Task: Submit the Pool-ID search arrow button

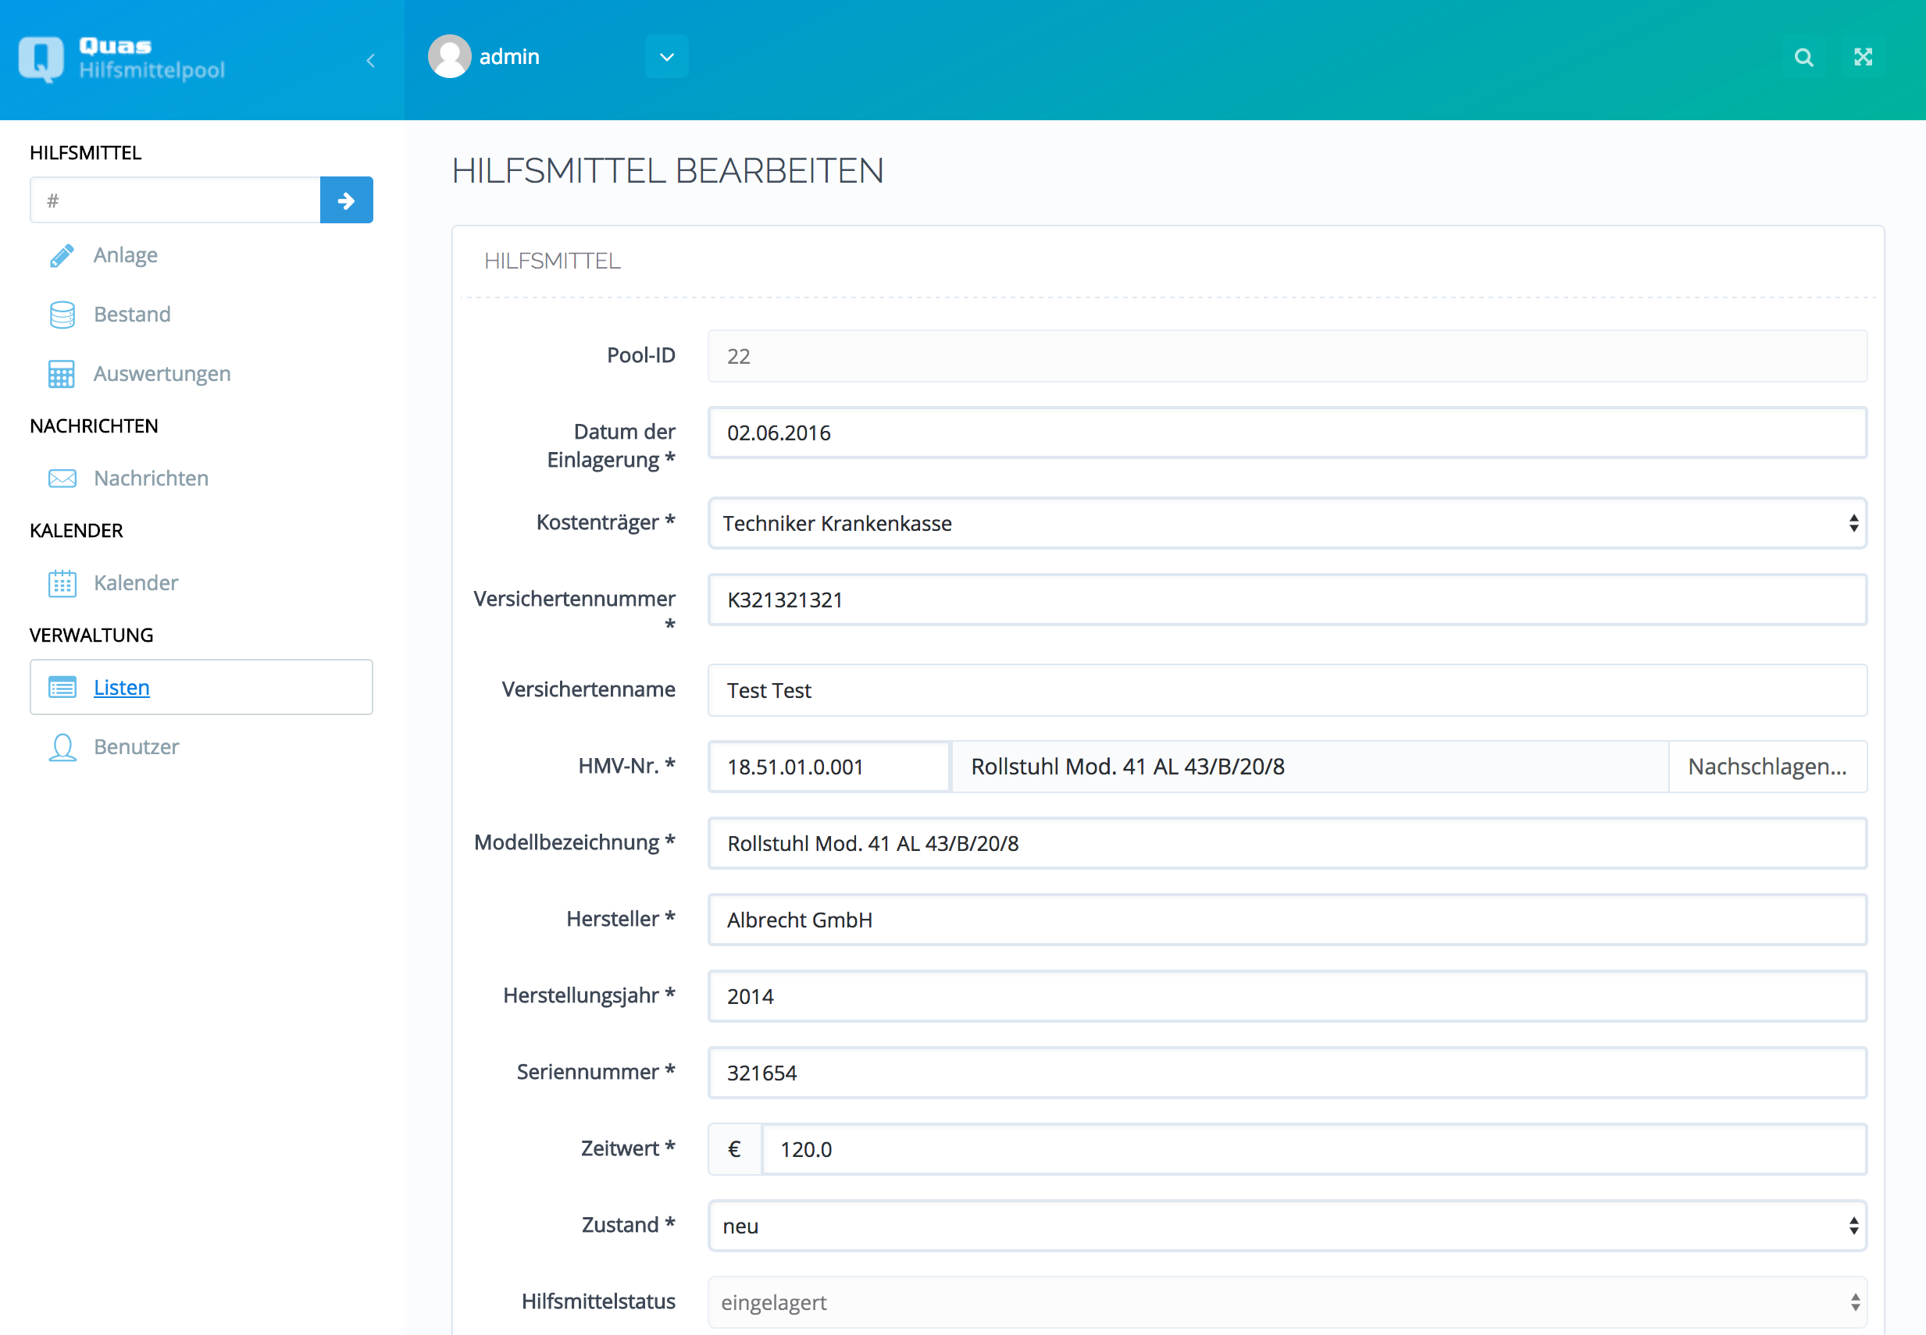Action: coord(346,200)
